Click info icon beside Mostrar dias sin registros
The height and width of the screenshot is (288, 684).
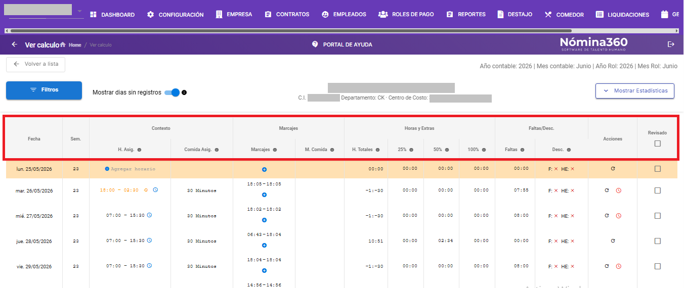point(184,92)
